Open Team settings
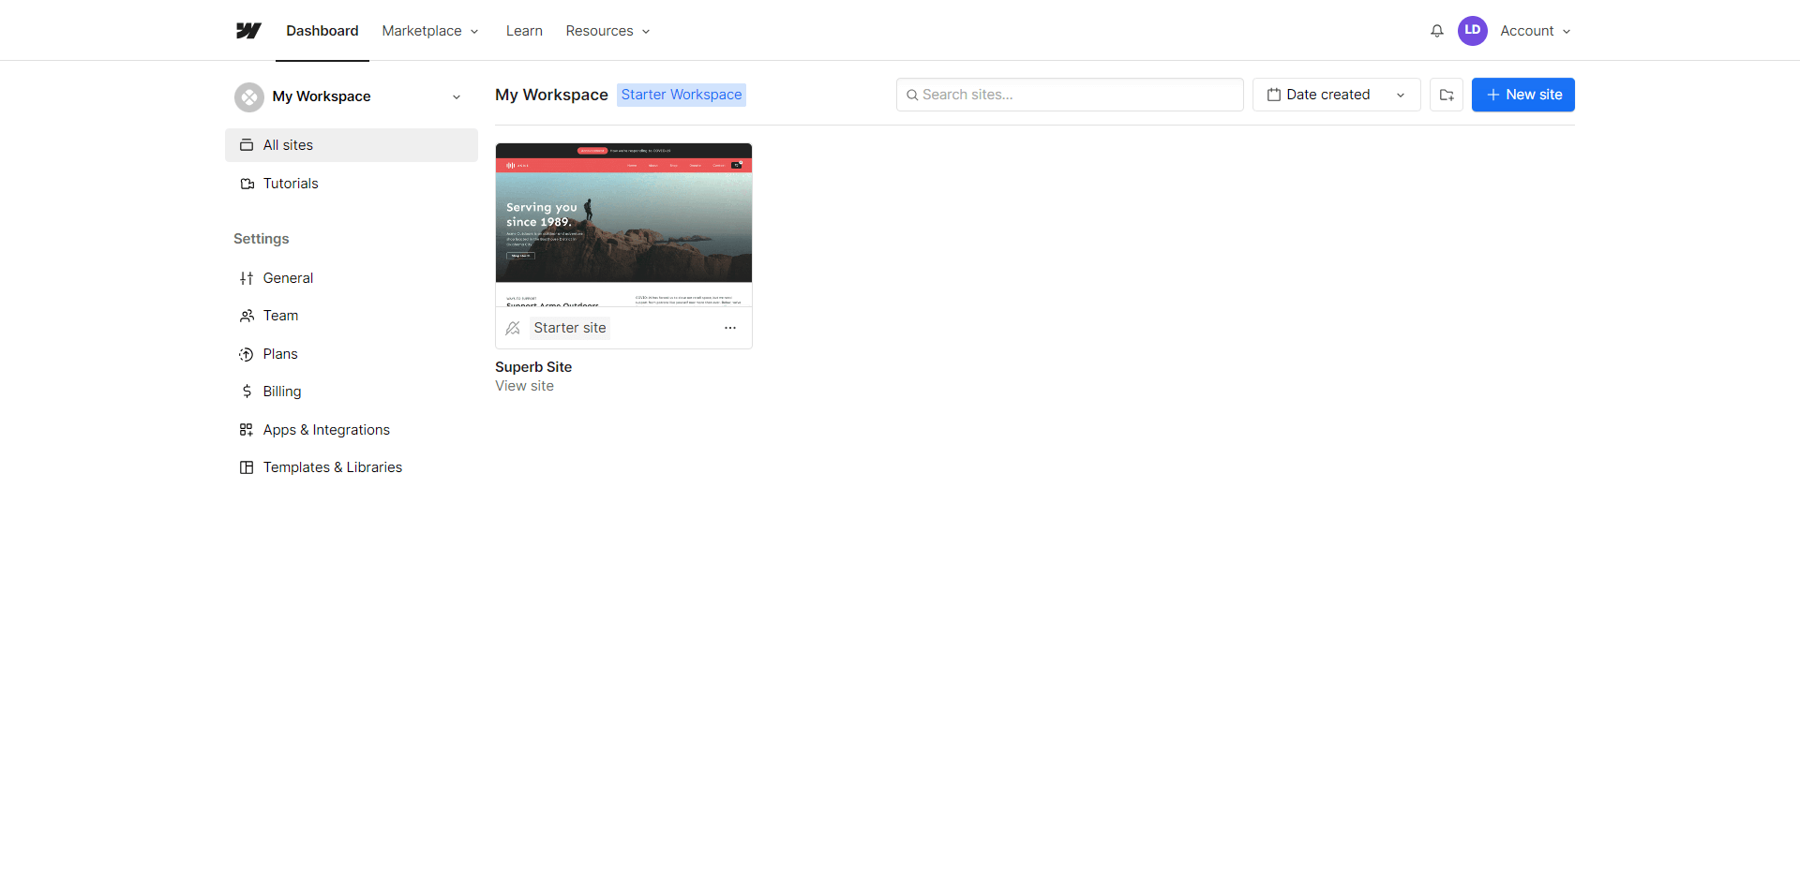Image resolution: width=1800 pixels, height=873 pixels. pyautogui.click(x=352, y=316)
